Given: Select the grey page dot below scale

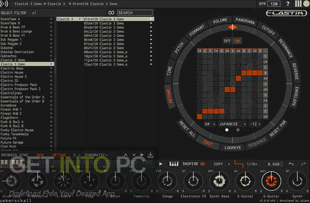Looking at the screenshot, I should 238,130.
